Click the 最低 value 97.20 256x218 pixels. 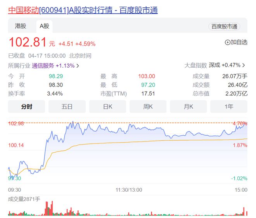tap(148, 85)
